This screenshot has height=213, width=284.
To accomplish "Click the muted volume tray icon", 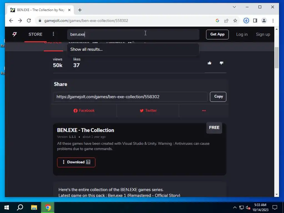I will click(x=248, y=208).
